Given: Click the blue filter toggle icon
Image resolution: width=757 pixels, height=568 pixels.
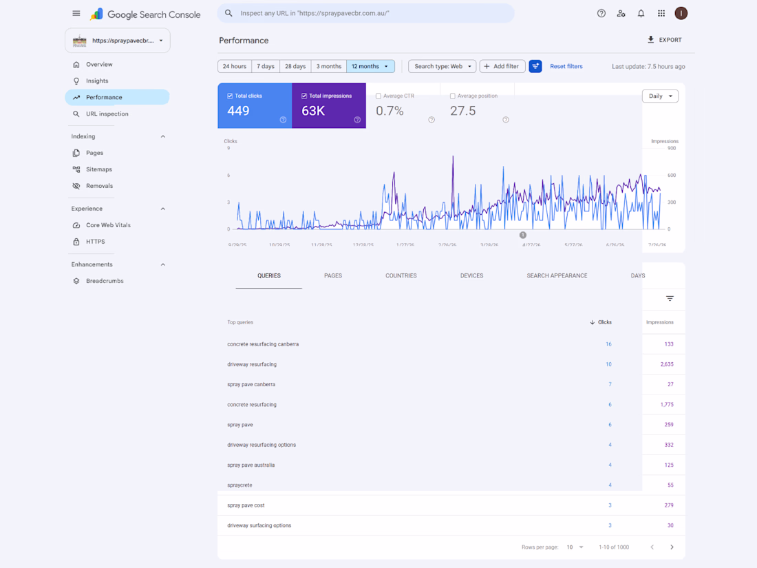Looking at the screenshot, I should click(x=535, y=66).
